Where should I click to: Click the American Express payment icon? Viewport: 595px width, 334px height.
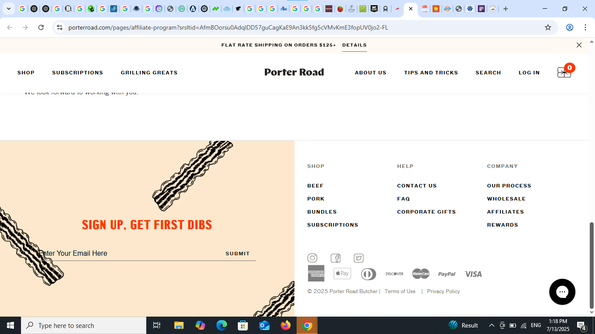316,274
